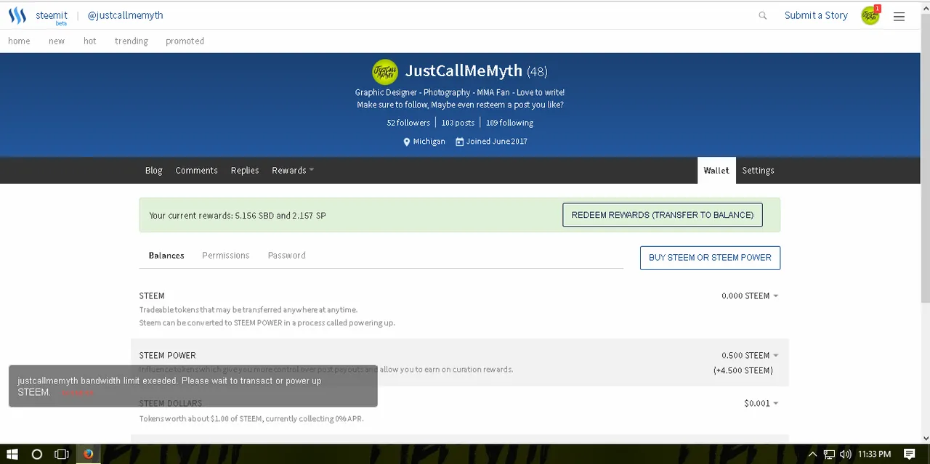
Task: Click the Steemit logo icon
Action: (x=17, y=15)
